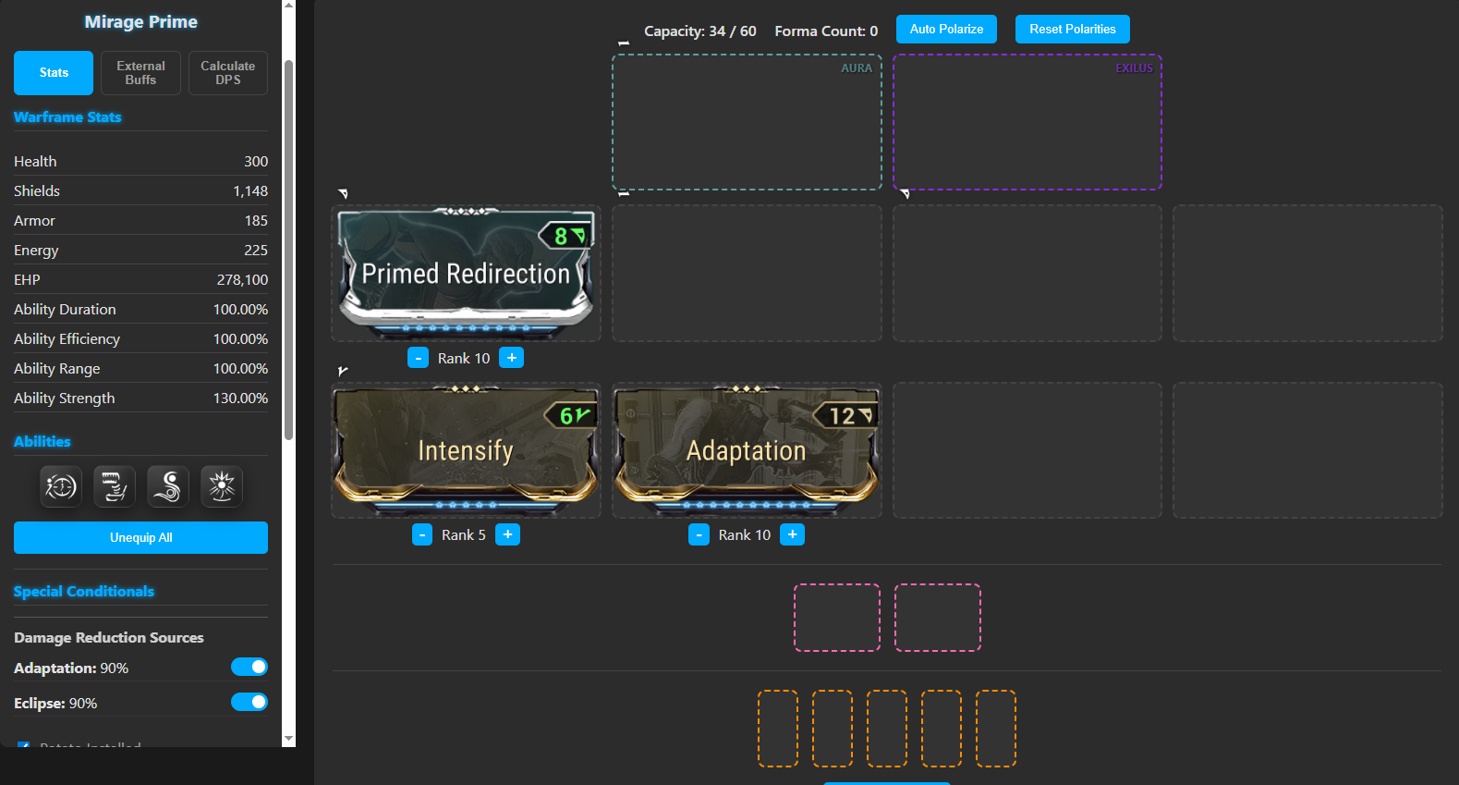Screen dimensions: 1459x785
Task: Click the Capacity: 34 / 60 readout
Action: pos(700,31)
